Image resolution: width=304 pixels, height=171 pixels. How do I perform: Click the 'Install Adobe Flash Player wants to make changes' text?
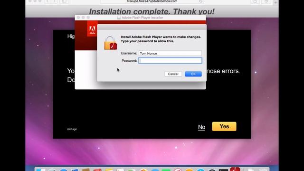click(161, 37)
